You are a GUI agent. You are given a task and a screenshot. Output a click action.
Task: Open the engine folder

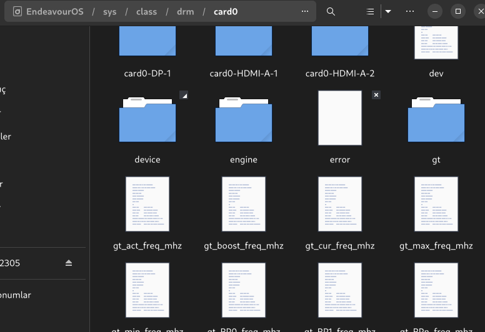coord(244,120)
